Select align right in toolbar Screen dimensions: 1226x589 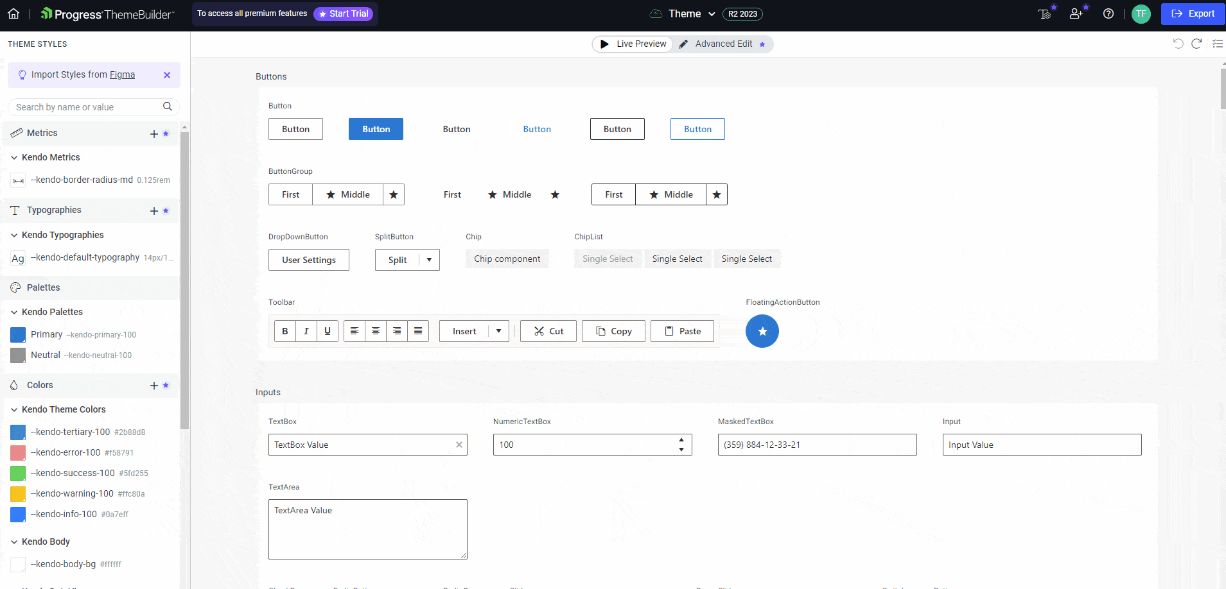coord(397,331)
